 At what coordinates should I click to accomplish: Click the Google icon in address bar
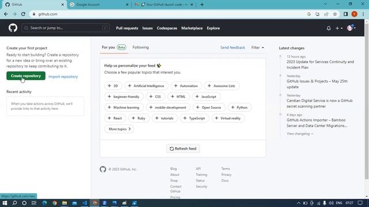point(309,14)
